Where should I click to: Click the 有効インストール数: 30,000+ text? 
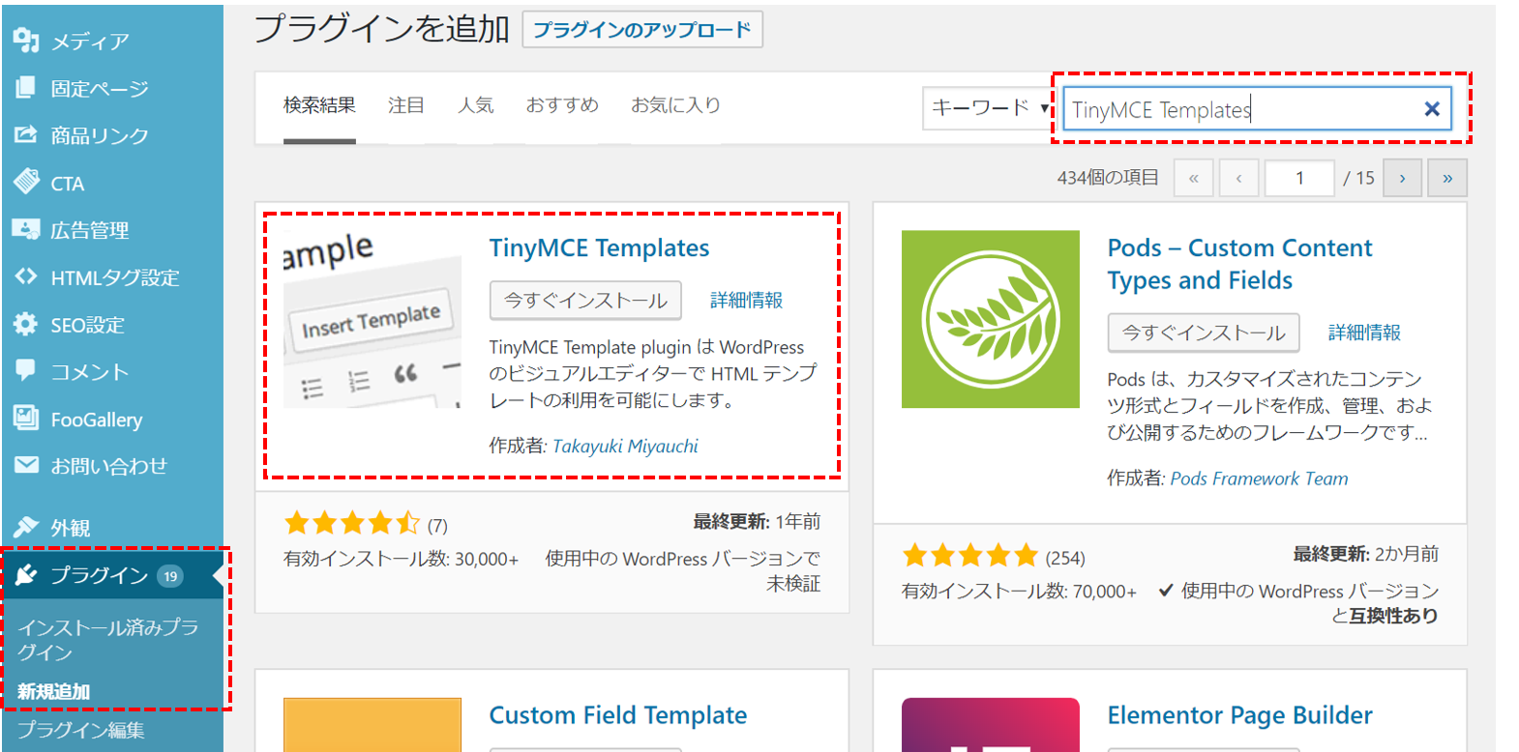coord(401,559)
